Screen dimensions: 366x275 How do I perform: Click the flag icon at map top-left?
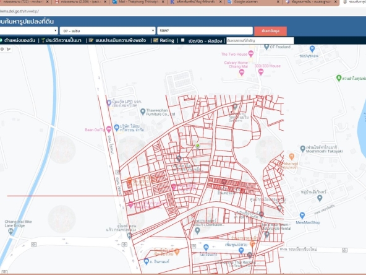9,49
